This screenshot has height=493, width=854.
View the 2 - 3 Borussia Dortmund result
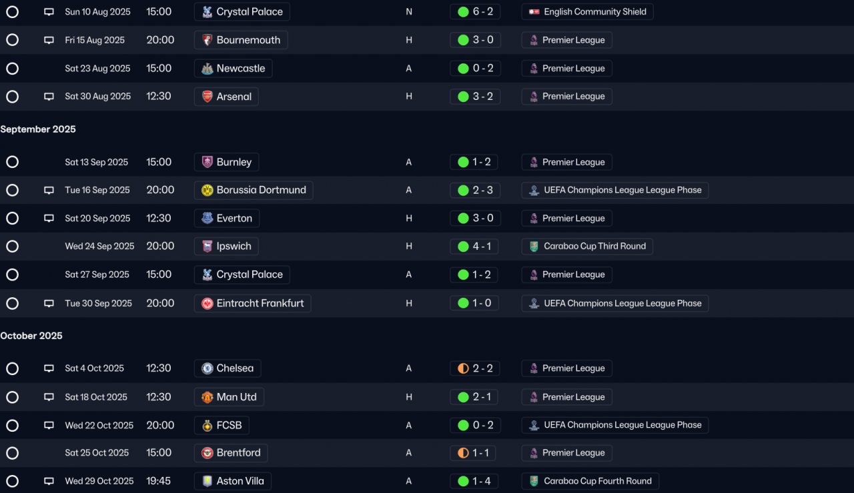click(x=475, y=191)
